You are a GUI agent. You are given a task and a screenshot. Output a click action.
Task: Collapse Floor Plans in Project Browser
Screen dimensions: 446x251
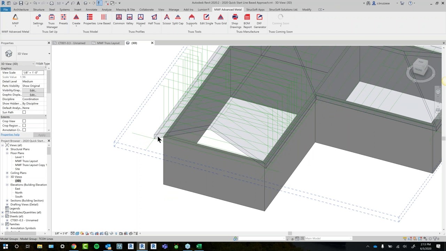pos(7,153)
